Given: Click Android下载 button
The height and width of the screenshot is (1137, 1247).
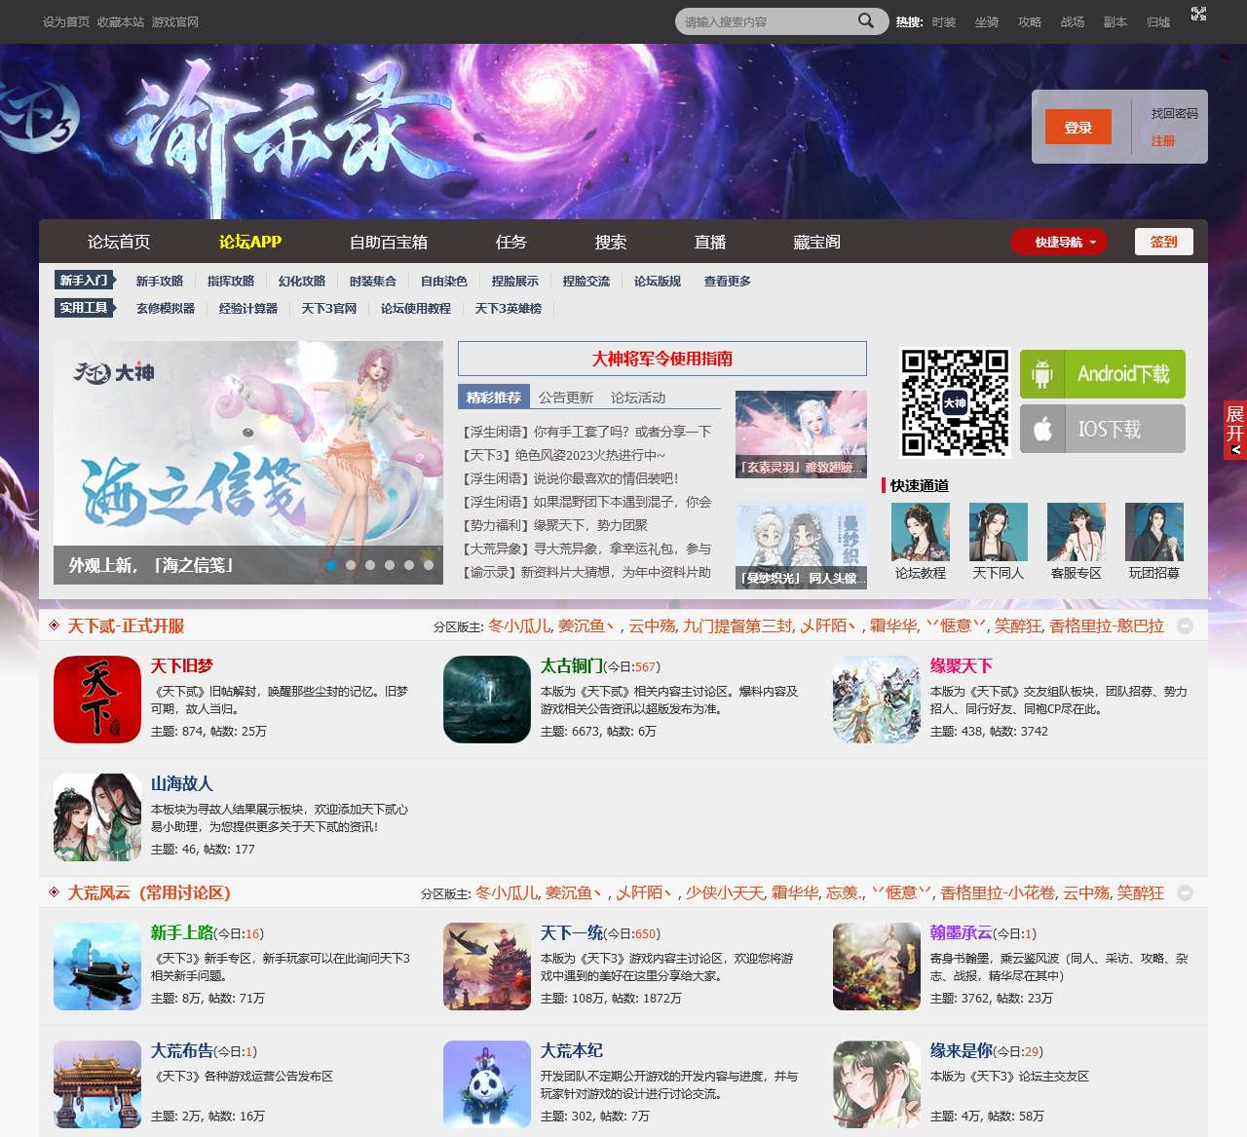Looking at the screenshot, I should [x=1103, y=374].
